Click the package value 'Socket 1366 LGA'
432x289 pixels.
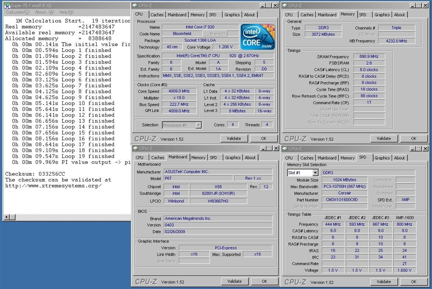click(x=200, y=40)
